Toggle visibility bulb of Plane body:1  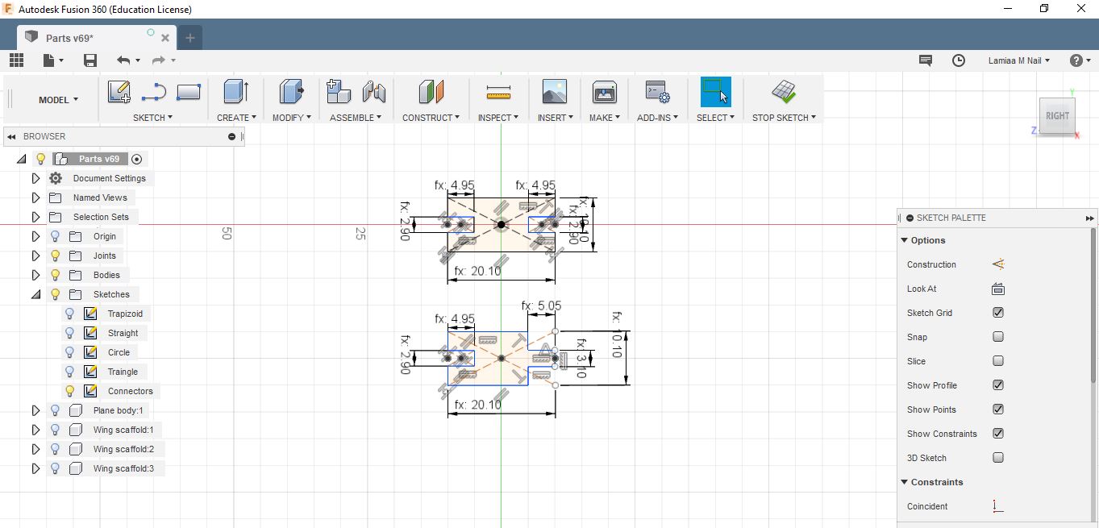(55, 410)
